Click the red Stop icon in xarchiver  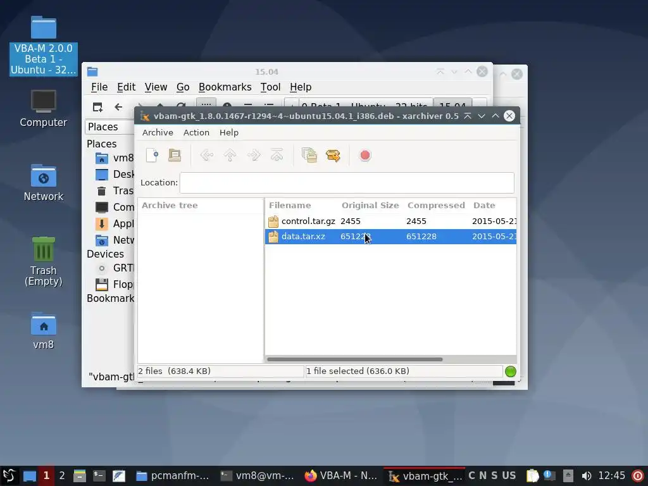[365, 156]
